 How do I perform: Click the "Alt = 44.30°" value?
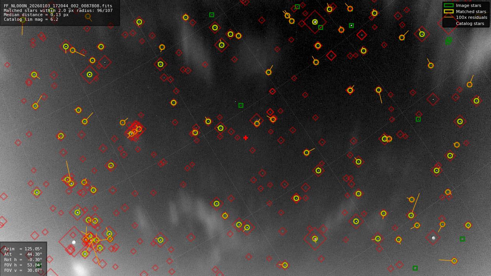point(23,254)
